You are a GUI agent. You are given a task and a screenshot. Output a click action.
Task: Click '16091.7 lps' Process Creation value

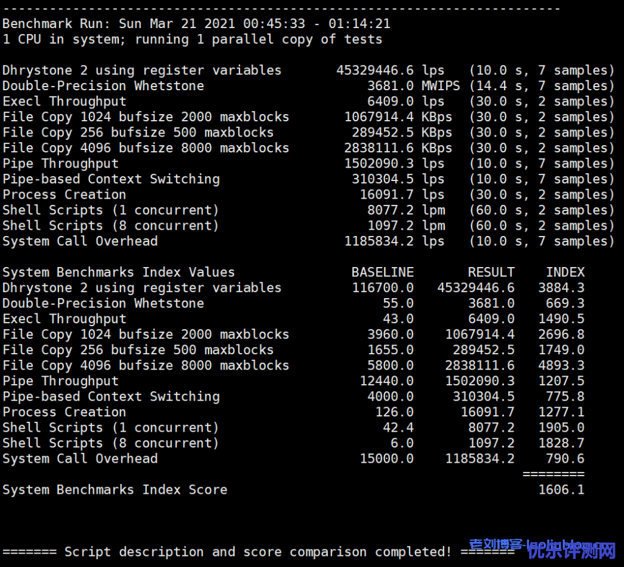[x=402, y=194]
